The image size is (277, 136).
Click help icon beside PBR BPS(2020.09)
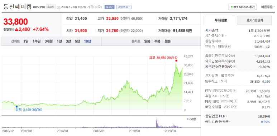click(236, 101)
